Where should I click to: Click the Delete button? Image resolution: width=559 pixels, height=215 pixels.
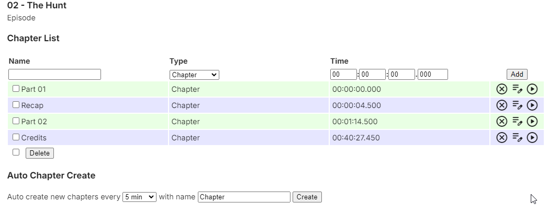point(40,153)
